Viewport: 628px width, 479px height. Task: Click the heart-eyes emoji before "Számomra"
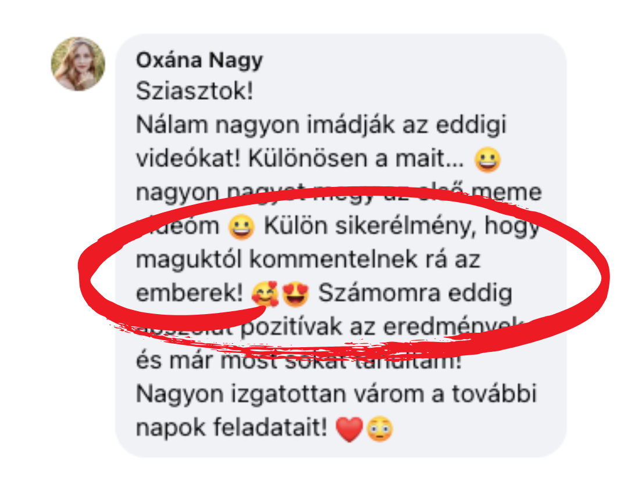[x=295, y=294]
